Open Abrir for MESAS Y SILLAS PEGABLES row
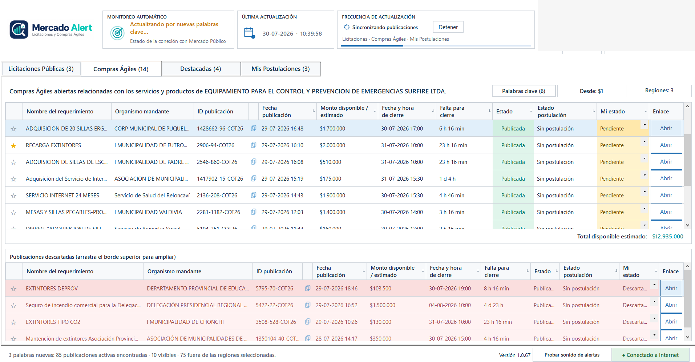695x362 pixels. (x=666, y=212)
